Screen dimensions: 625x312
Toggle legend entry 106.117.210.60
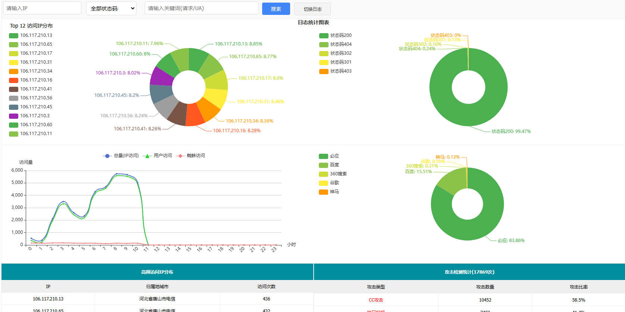point(31,125)
